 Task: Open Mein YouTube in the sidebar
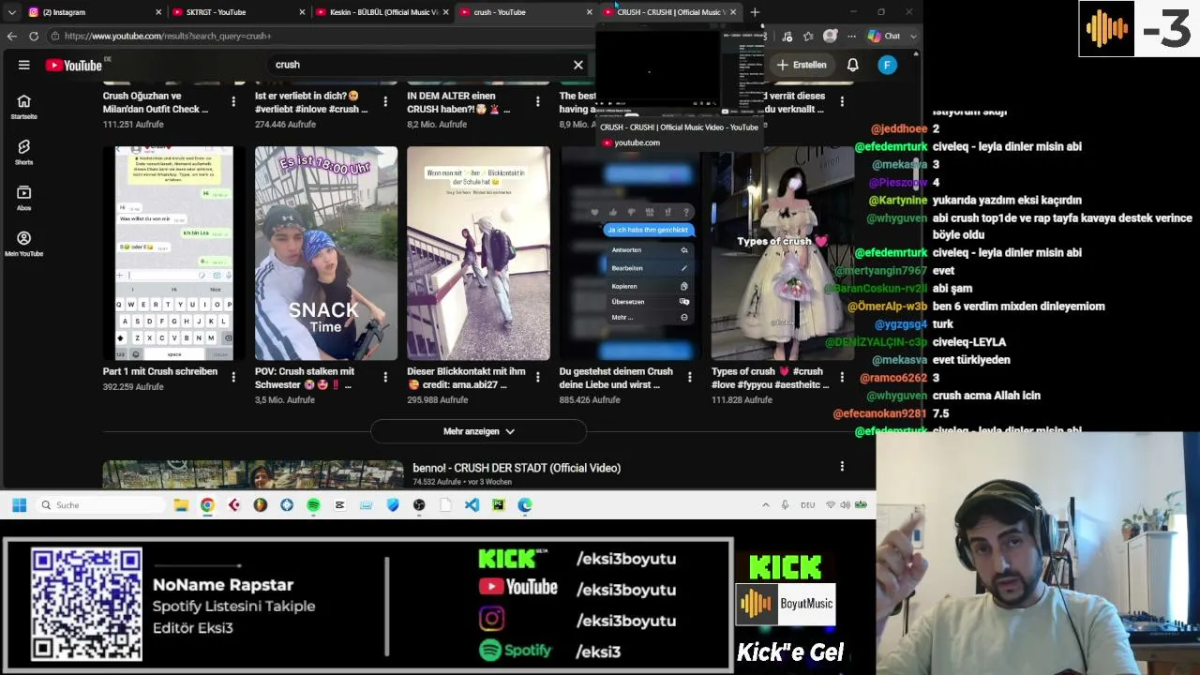pos(23,245)
